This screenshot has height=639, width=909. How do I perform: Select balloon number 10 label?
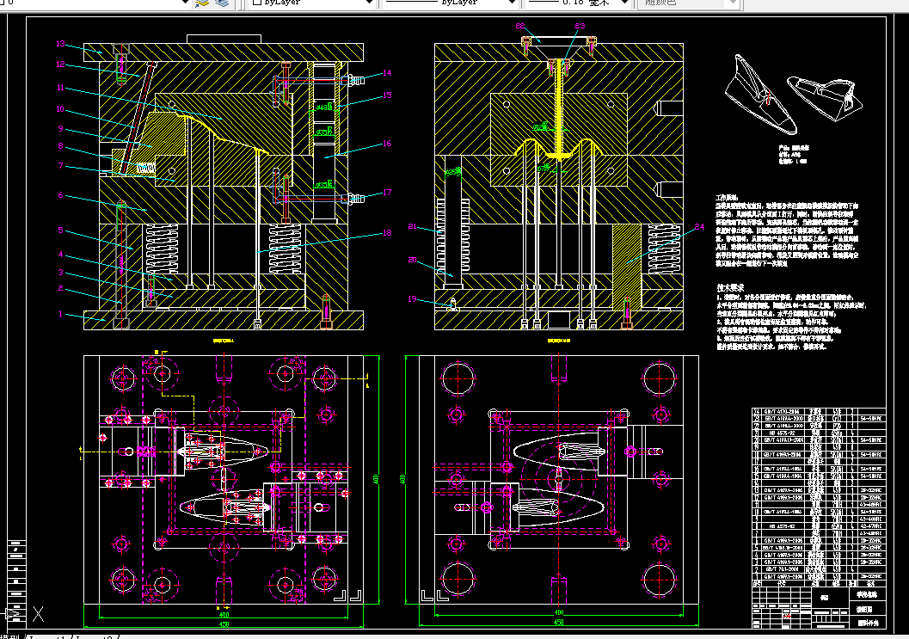tap(60, 109)
